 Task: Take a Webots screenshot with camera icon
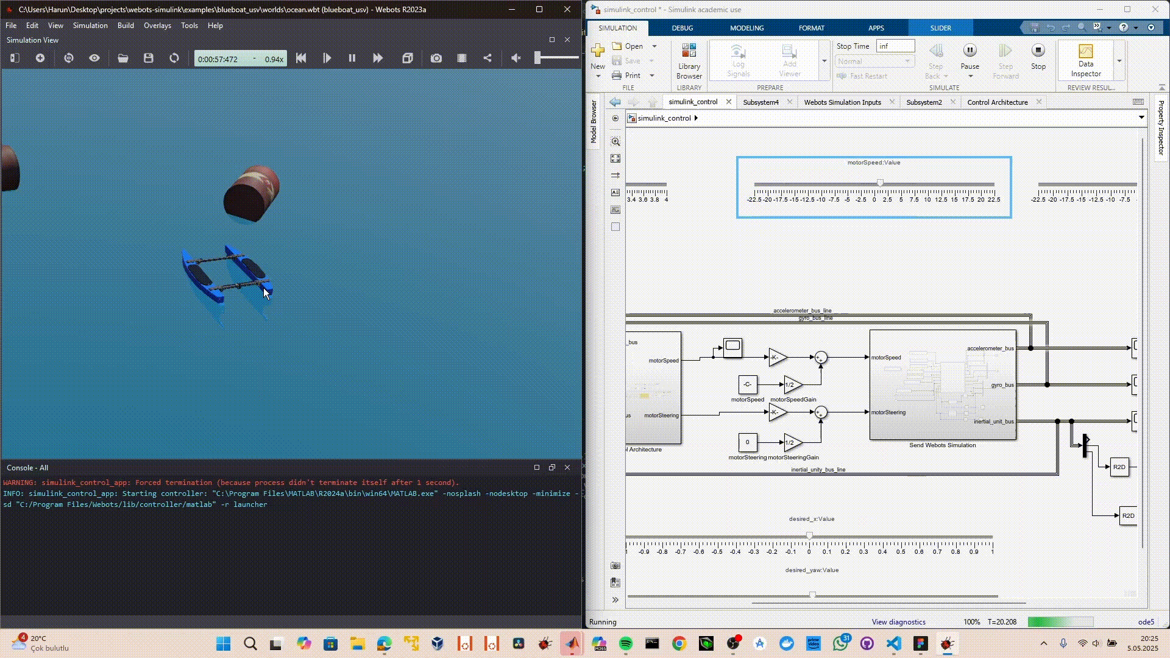(436, 58)
